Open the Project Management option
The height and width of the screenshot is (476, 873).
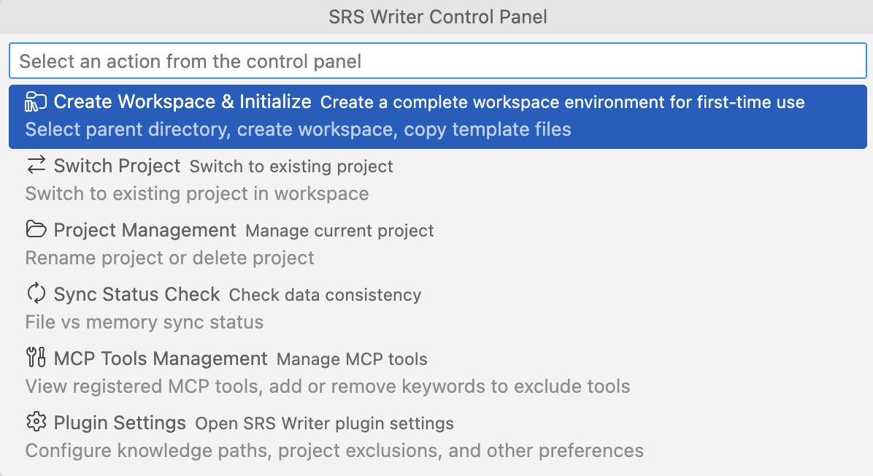[438, 245]
